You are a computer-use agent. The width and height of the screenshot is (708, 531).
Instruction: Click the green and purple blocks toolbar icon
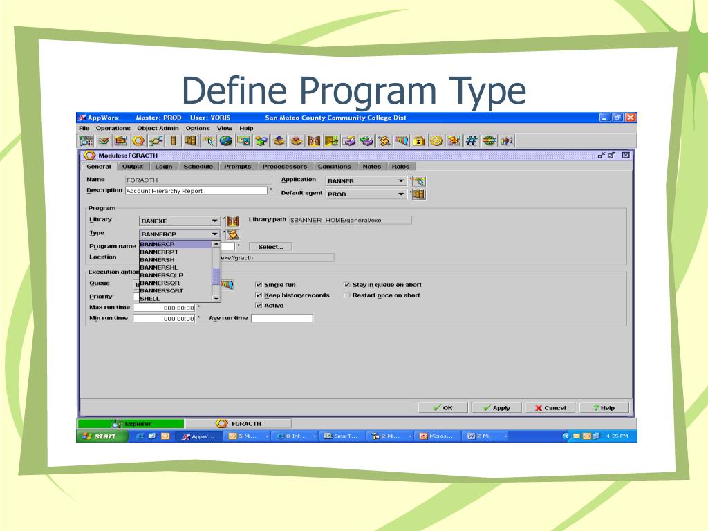(261, 141)
